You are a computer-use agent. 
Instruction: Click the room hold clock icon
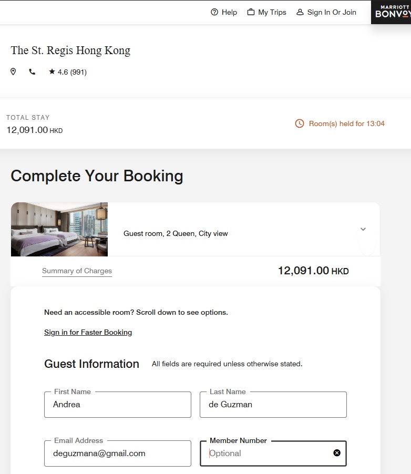point(300,123)
